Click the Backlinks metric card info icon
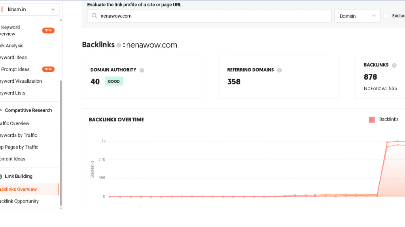Screen dimensions: 405x227 395,65
